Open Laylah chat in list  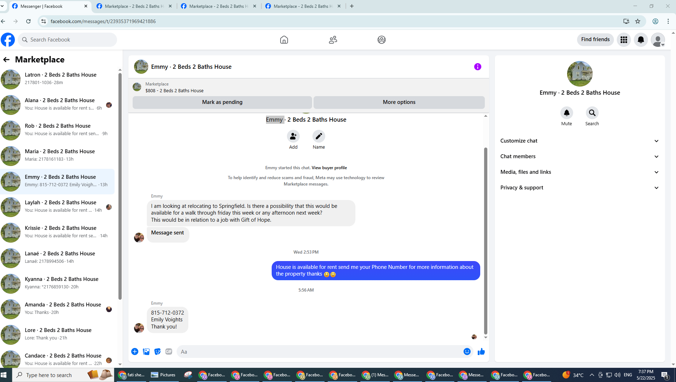57,206
